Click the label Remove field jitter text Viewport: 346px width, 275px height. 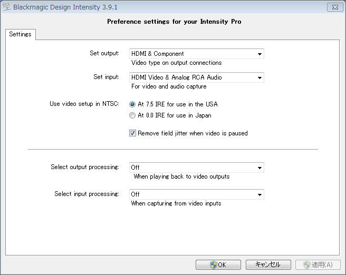(193, 133)
